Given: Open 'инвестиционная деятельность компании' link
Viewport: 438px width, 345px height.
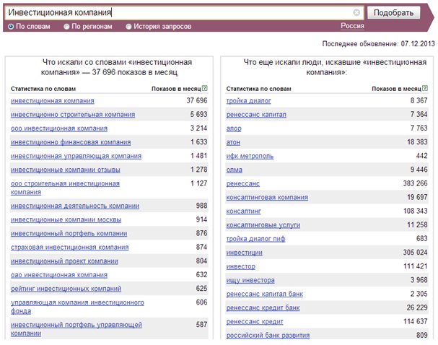Looking at the screenshot, I should [75, 206].
